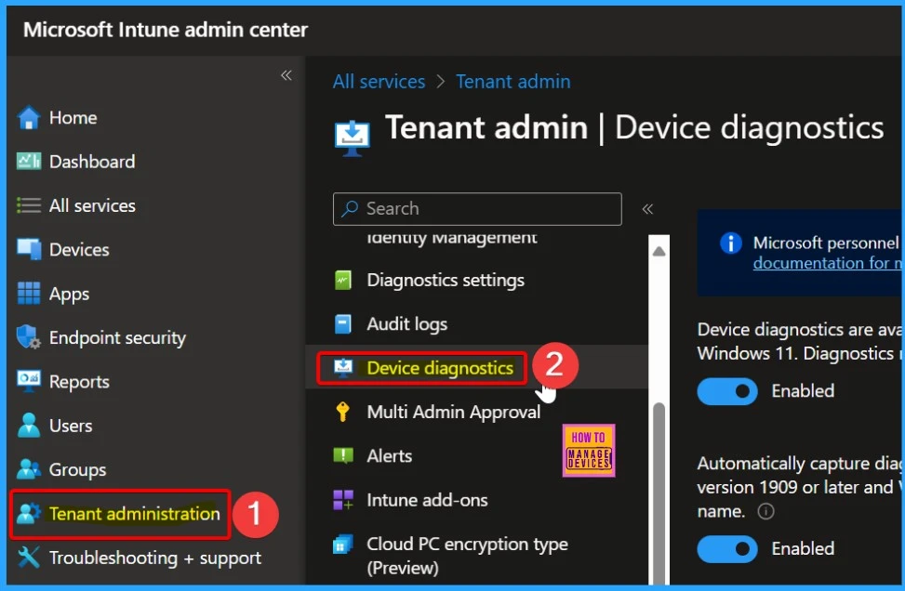Click the blue info banner icon
This screenshot has width=905, height=591.
[x=731, y=243]
